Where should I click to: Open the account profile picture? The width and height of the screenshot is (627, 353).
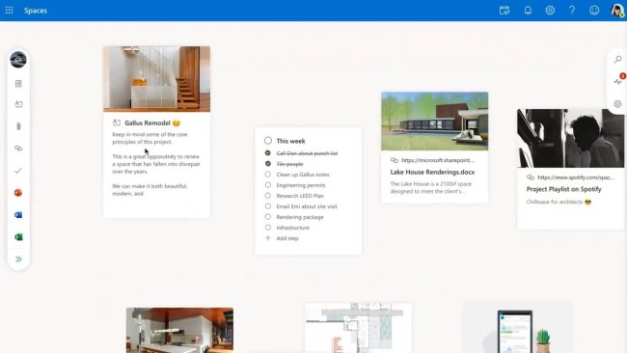pyautogui.click(x=617, y=11)
